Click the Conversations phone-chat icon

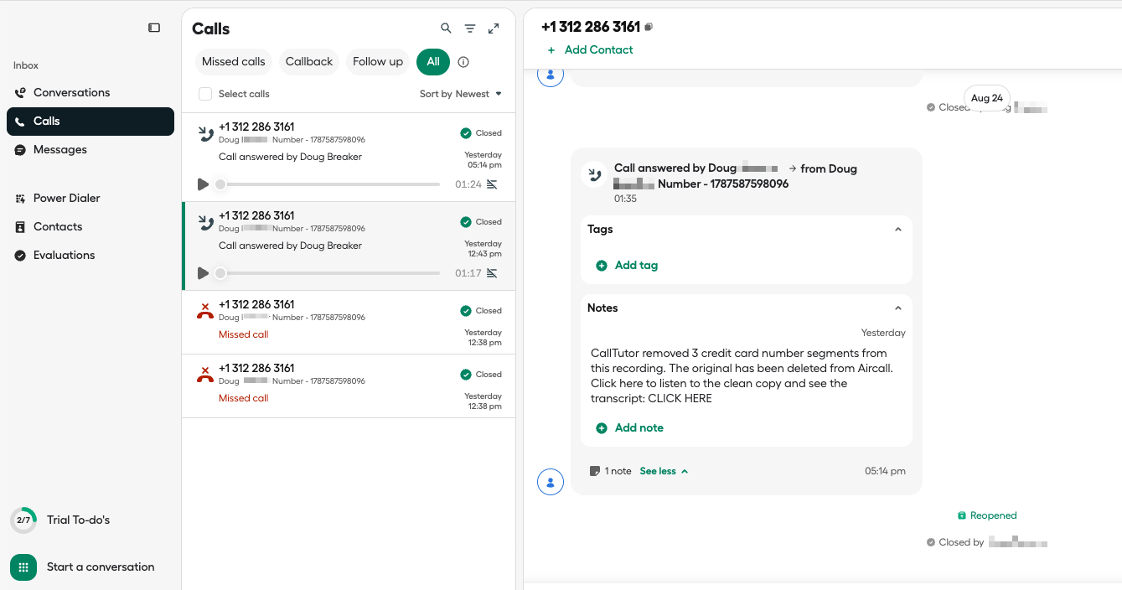(x=20, y=93)
